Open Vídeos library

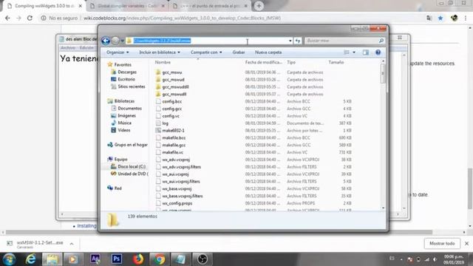click(x=123, y=130)
